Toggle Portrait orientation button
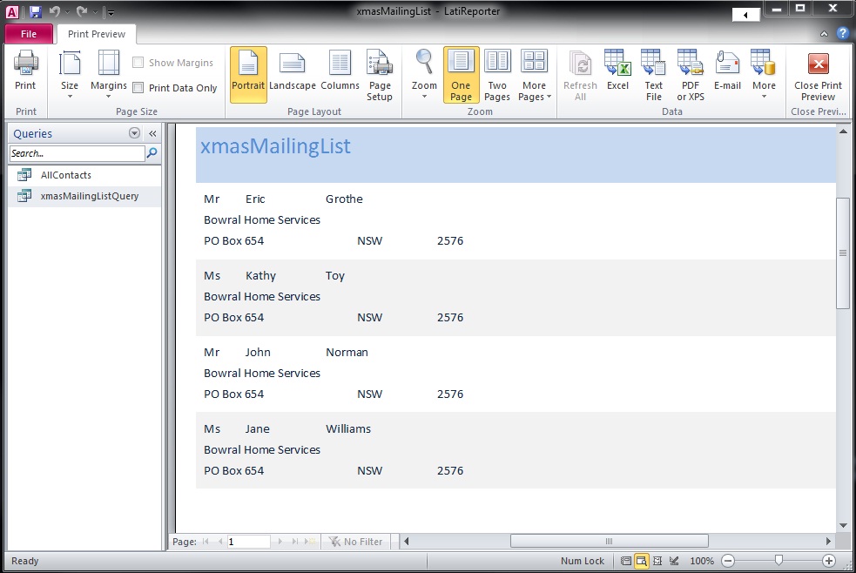 (x=248, y=74)
